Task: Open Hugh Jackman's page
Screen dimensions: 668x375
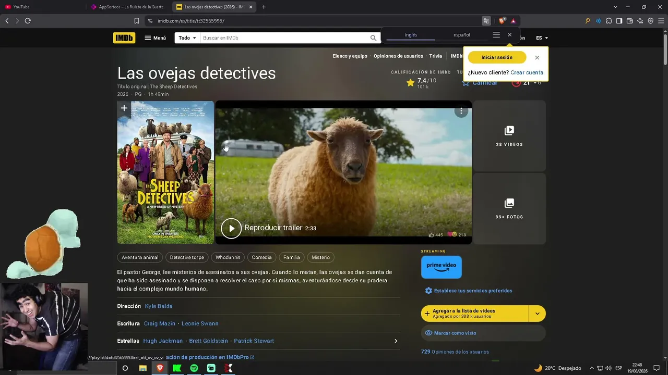Action: tap(163, 341)
